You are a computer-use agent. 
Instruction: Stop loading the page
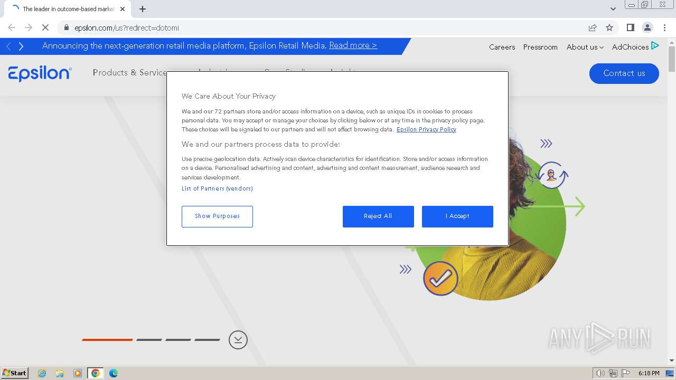pos(45,27)
